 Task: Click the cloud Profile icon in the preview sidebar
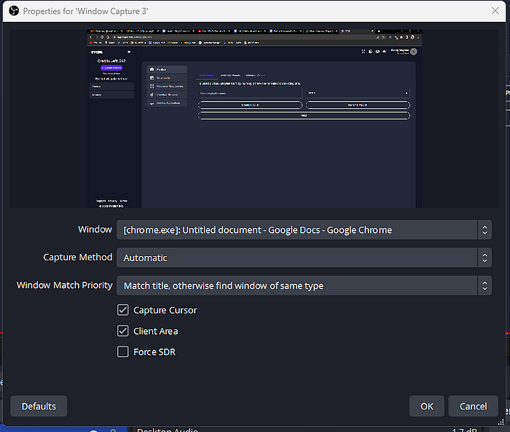pos(152,69)
